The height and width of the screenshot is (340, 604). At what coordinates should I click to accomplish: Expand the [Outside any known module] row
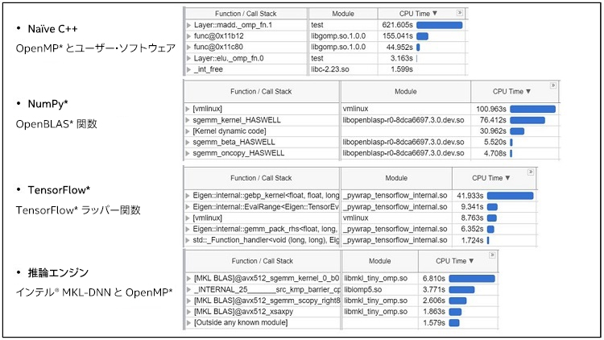(x=188, y=322)
